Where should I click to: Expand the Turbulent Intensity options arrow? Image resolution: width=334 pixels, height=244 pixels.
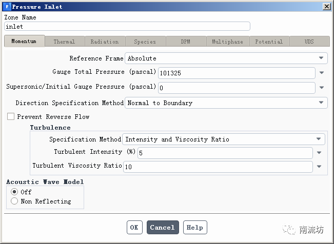click(x=319, y=153)
